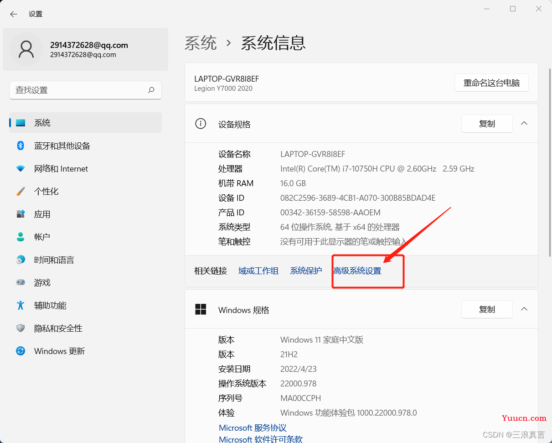The image size is (552, 443).
Task: Click the Apps icon in sidebar
Action: 21,214
